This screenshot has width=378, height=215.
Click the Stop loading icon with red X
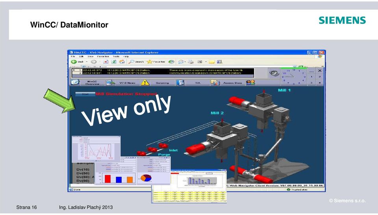click(x=106, y=62)
